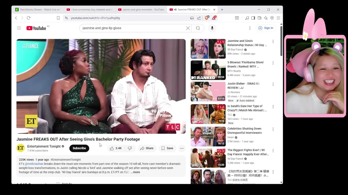The width and height of the screenshot is (348, 195).
Task: Close the Jasmine FREAKS OUT tab
Action: pos(214,9)
